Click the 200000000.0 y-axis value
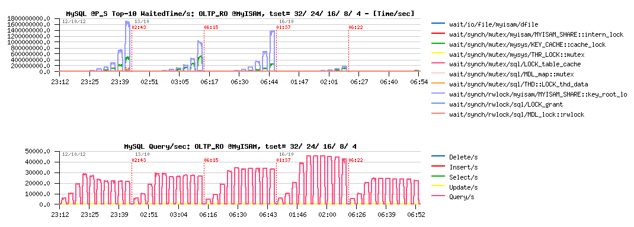Screen dimensions: 634x227 [30, 66]
